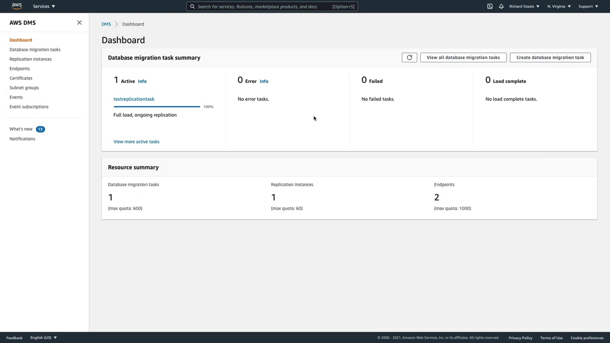Image resolution: width=610 pixels, height=343 pixels.
Task: Open the Support dropdown menu
Action: (588, 6)
